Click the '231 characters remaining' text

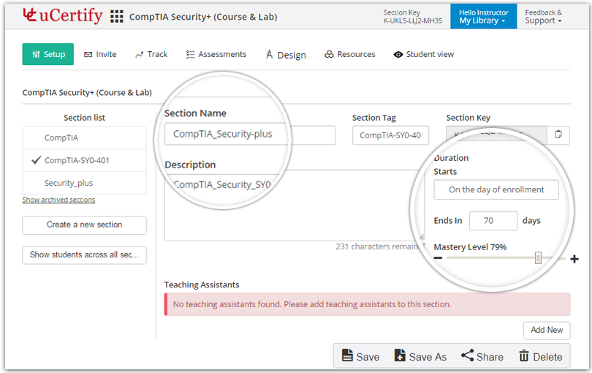[380, 246]
